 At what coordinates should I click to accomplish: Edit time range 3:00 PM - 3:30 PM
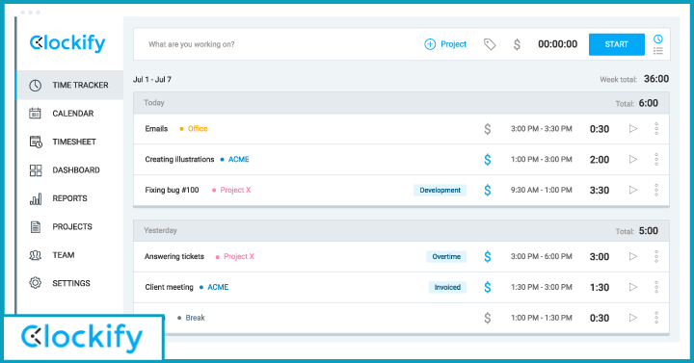(542, 129)
